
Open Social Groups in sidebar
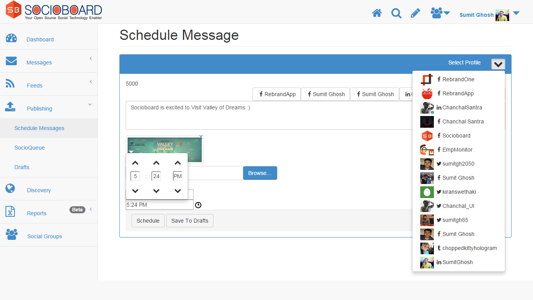[44, 236]
